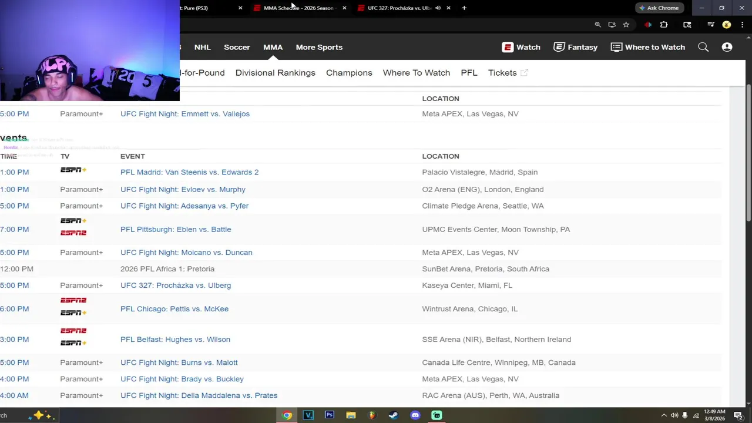
Task: Open UFC Fight Night: Brady vs. Buckley
Action: click(182, 379)
